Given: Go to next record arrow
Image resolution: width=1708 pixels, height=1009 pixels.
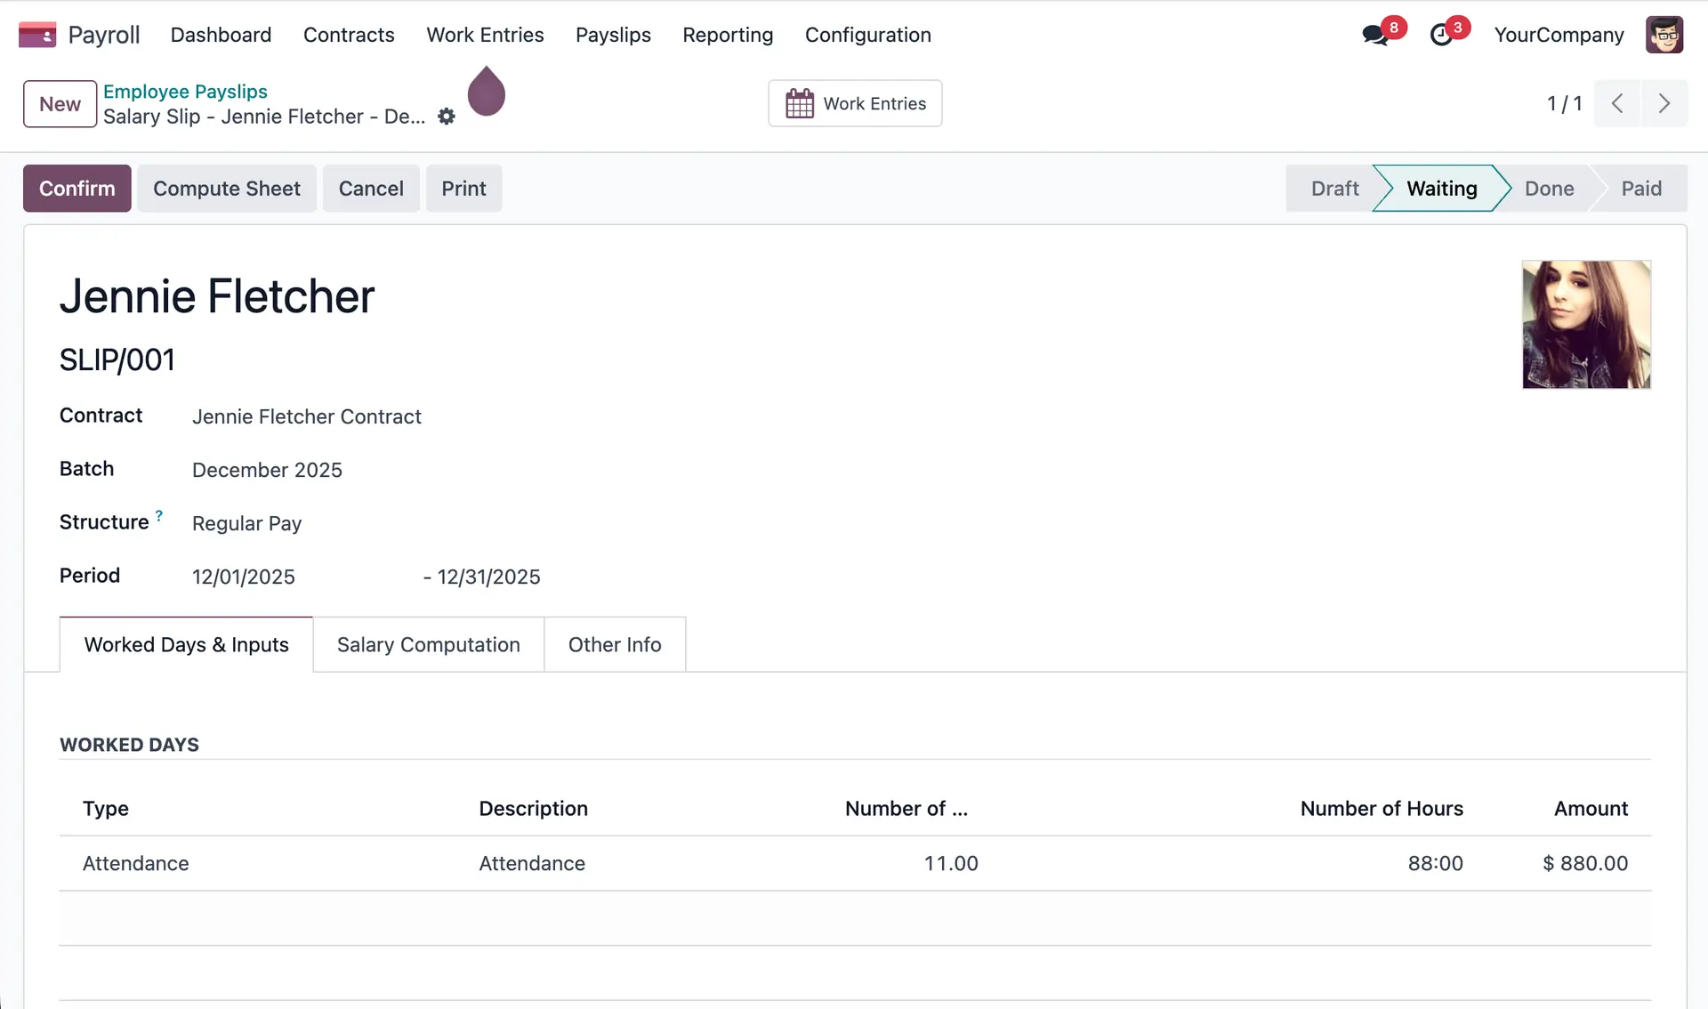Looking at the screenshot, I should [1664, 103].
